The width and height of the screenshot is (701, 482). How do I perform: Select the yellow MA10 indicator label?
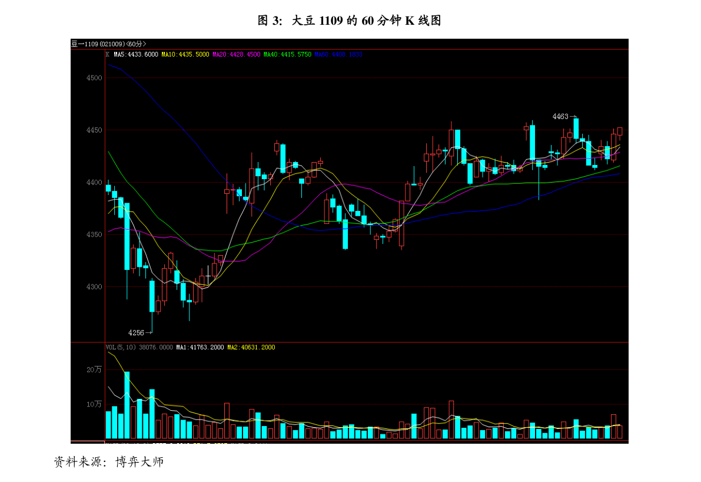tap(185, 54)
